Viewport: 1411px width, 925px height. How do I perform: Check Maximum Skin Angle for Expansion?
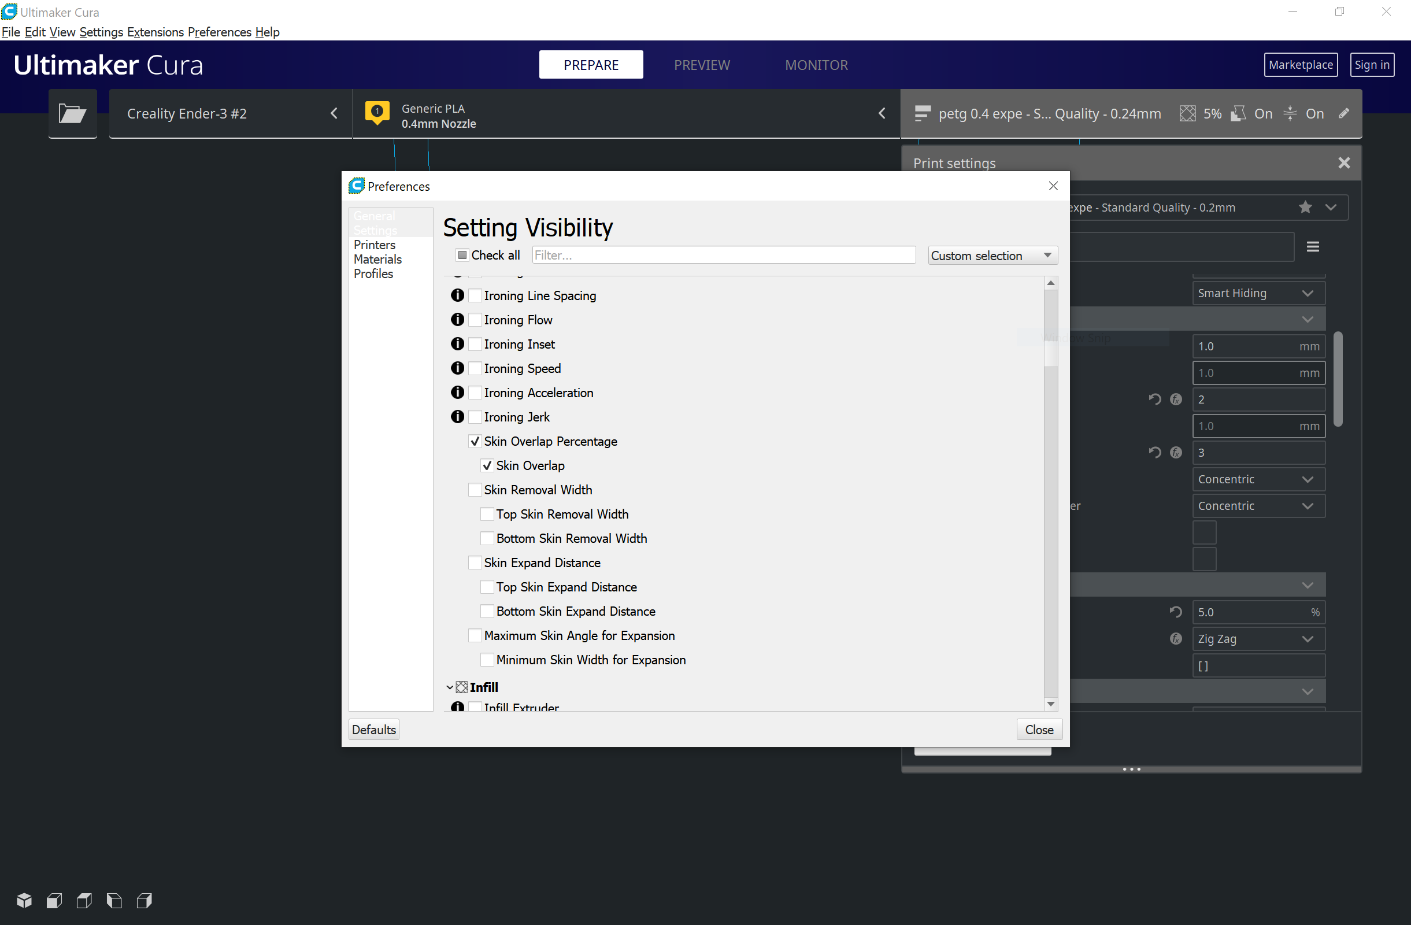[x=475, y=635]
